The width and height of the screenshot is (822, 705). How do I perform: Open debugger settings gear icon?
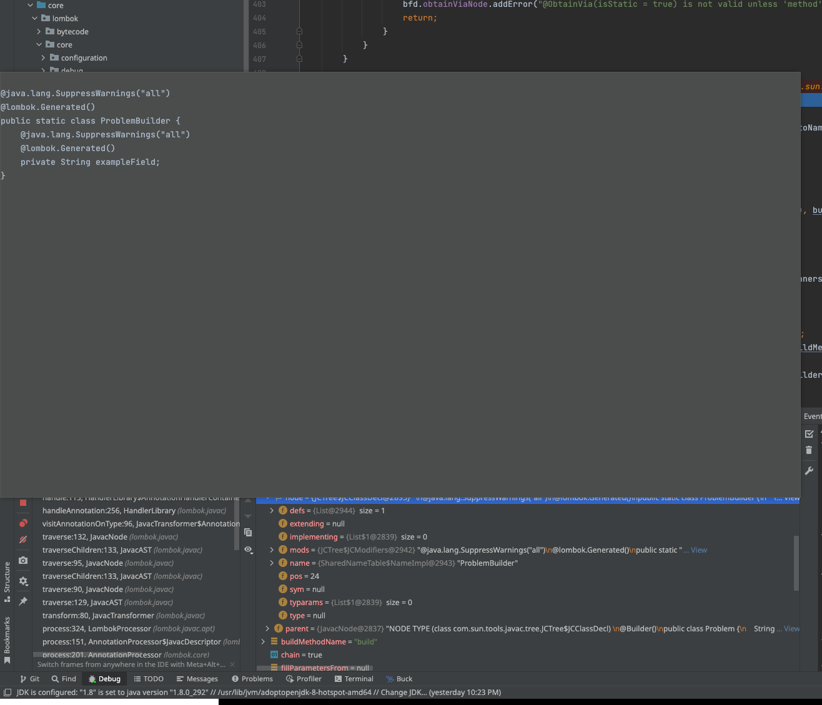[23, 581]
